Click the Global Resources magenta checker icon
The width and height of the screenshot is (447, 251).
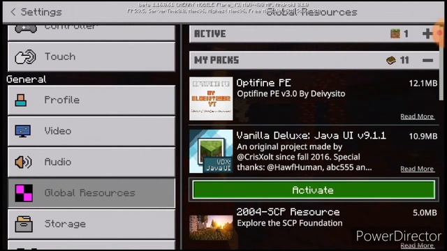coord(24,193)
